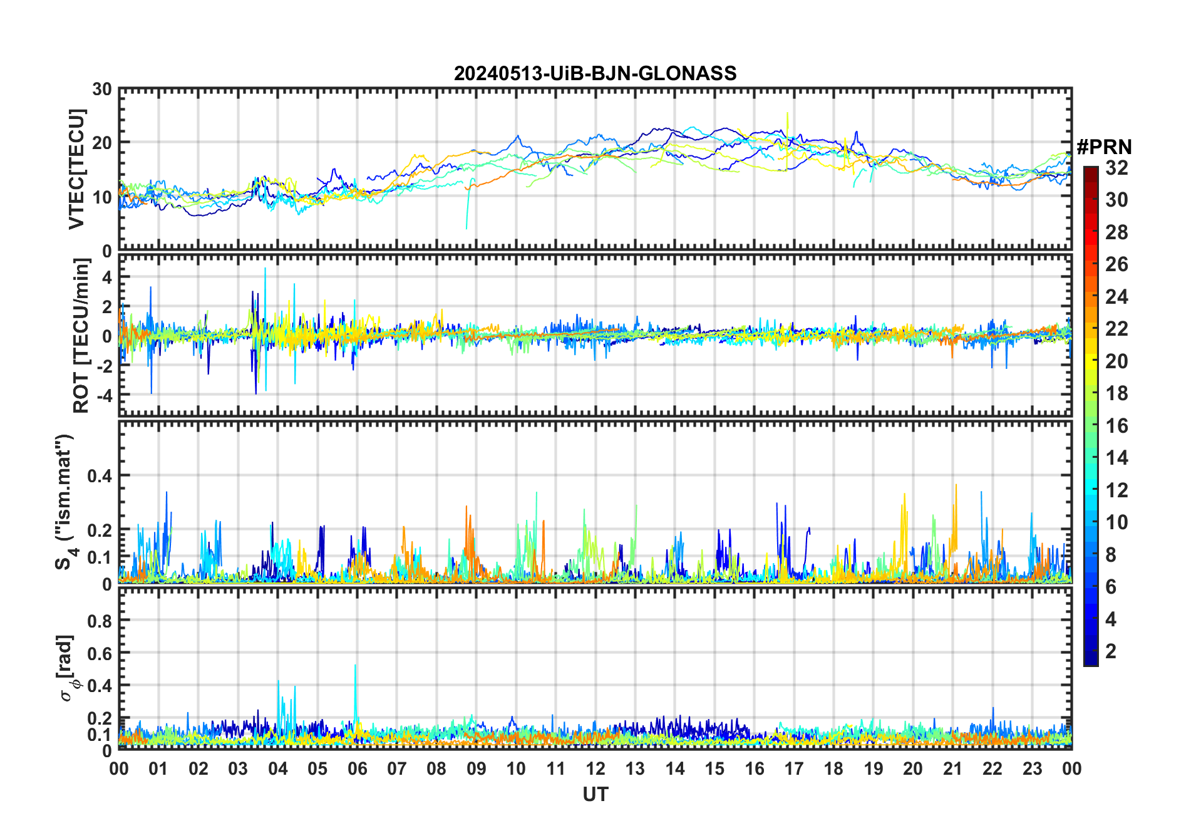Click the ROT y-axis tick label -4

pos(104,396)
